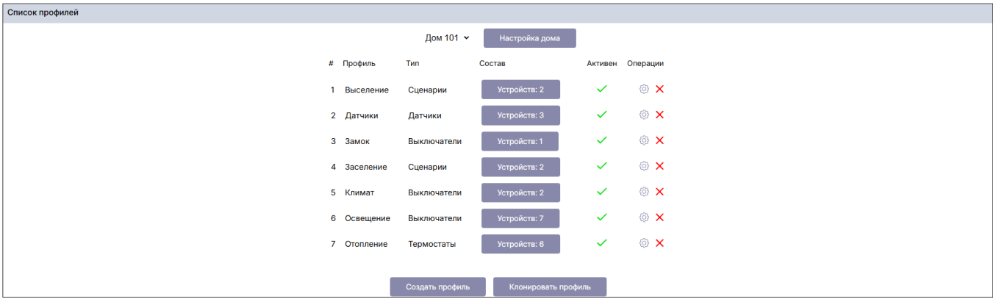Toggle active checkmark for Датчики profile
Screen dimensions: 996x299
[601, 115]
